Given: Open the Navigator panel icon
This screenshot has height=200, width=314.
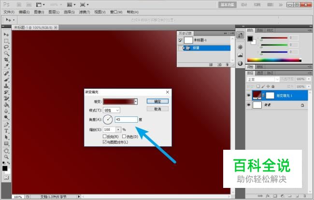Looking at the screenshot, I should (240, 47).
